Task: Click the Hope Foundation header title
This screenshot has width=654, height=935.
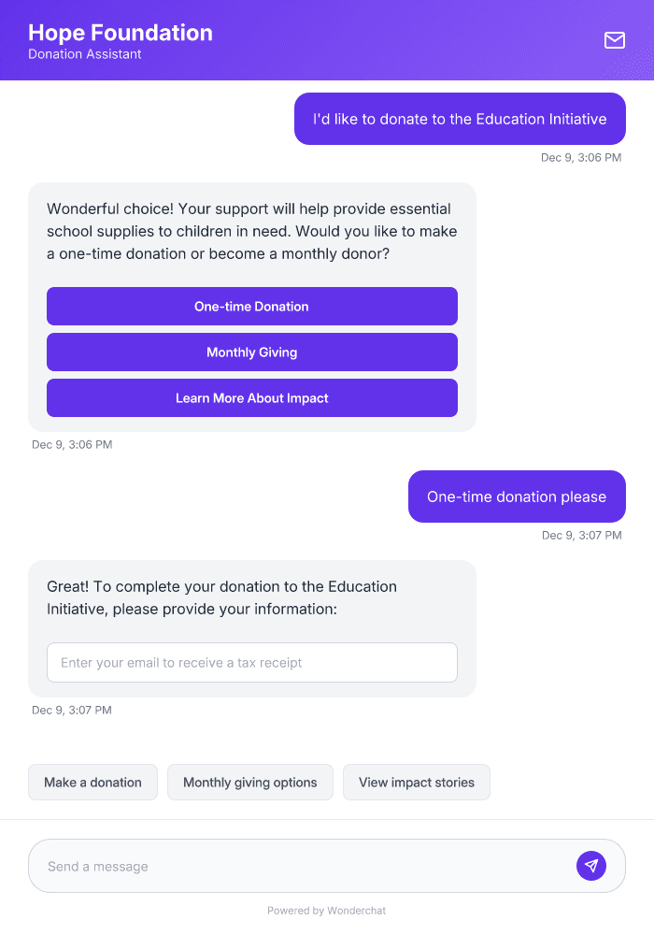Action: pyautogui.click(x=120, y=32)
